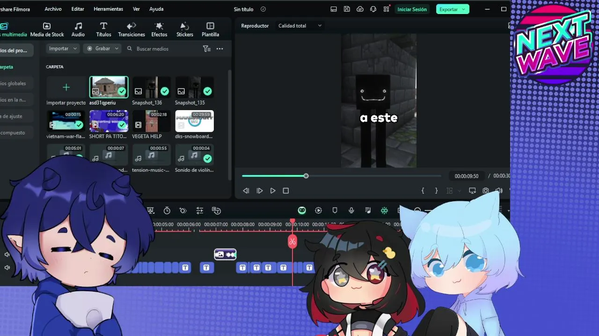
Task: Click the Play button in player
Action: (x=273, y=190)
